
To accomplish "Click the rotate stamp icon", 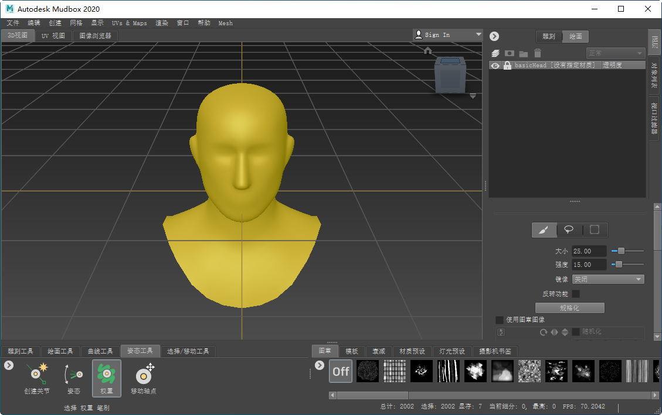I will pos(544,332).
